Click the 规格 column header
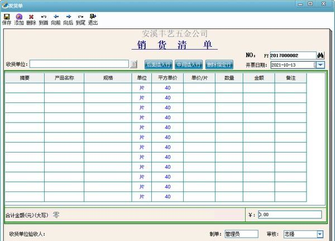The height and width of the screenshot is (241, 335). [108, 78]
